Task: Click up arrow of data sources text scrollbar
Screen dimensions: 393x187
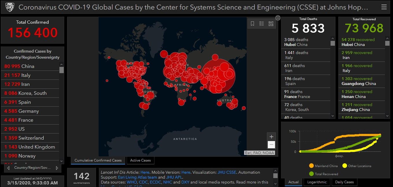Action: (275, 171)
